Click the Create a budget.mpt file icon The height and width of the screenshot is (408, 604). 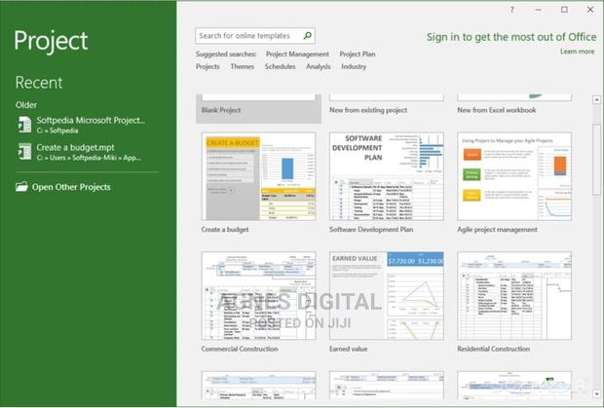[24, 152]
